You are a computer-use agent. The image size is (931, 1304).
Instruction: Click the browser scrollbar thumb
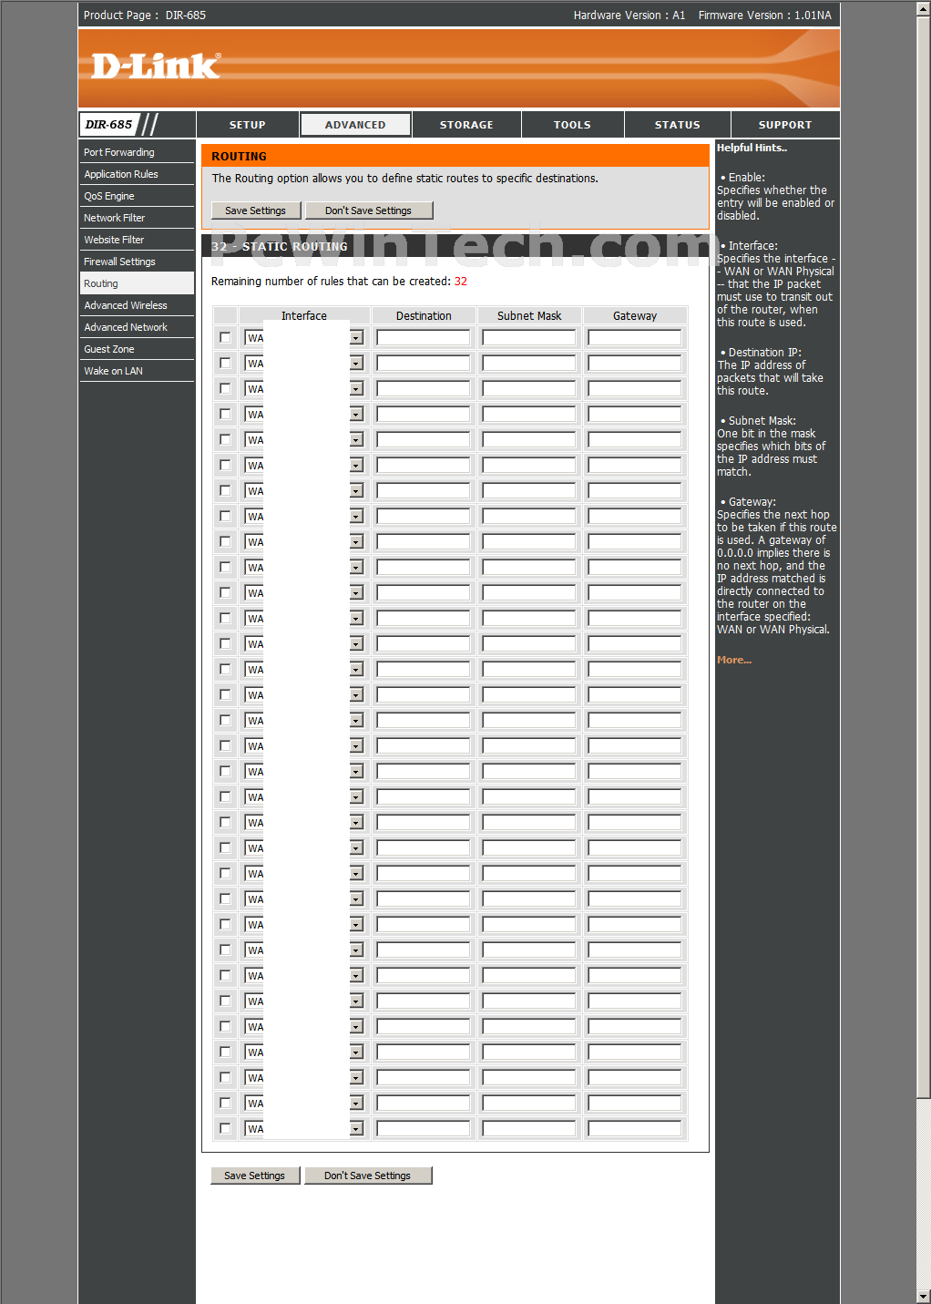(x=924, y=556)
